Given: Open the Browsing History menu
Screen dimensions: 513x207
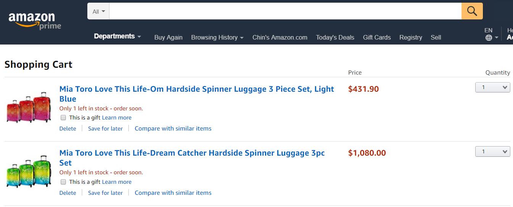Looking at the screenshot, I should point(217,37).
